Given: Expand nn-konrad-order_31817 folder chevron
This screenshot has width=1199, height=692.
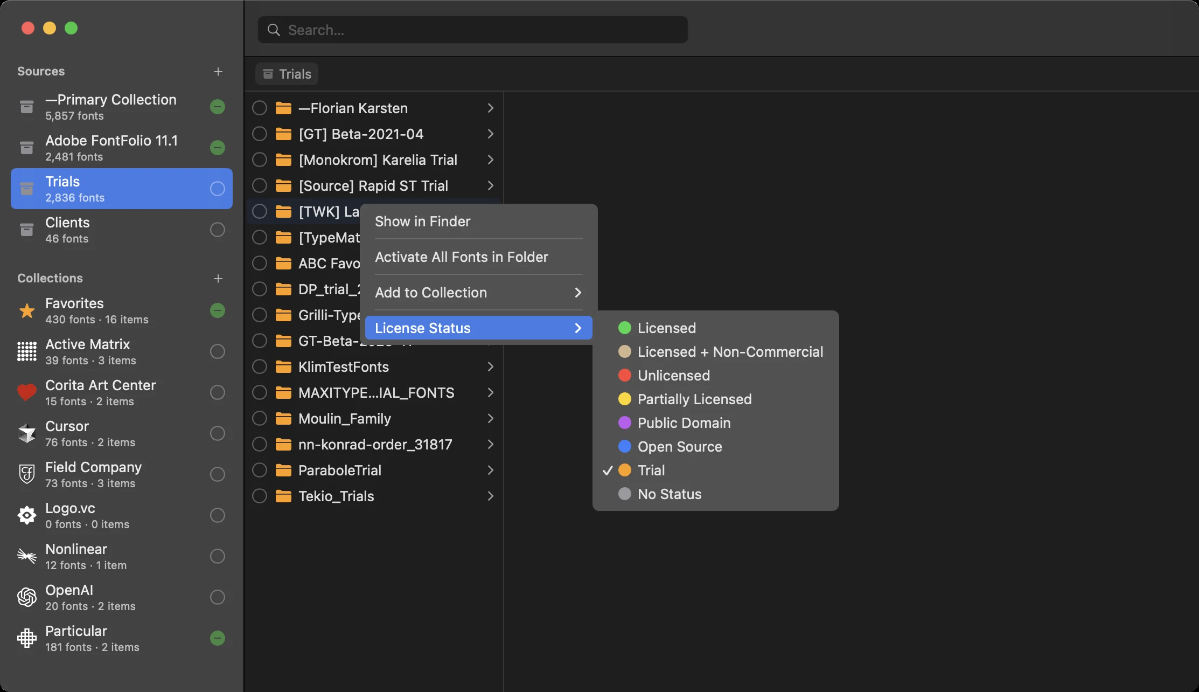Looking at the screenshot, I should tap(491, 444).
